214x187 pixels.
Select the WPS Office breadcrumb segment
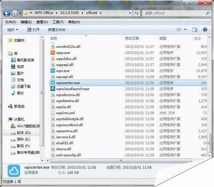pyautogui.click(x=44, y=13)
